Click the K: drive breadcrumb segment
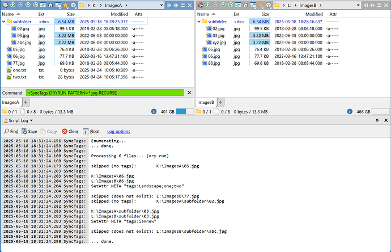 95,5
